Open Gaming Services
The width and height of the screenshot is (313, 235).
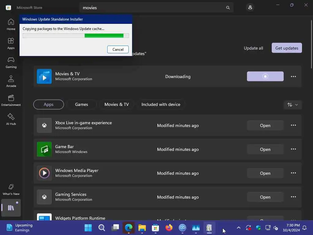point(265,197)
